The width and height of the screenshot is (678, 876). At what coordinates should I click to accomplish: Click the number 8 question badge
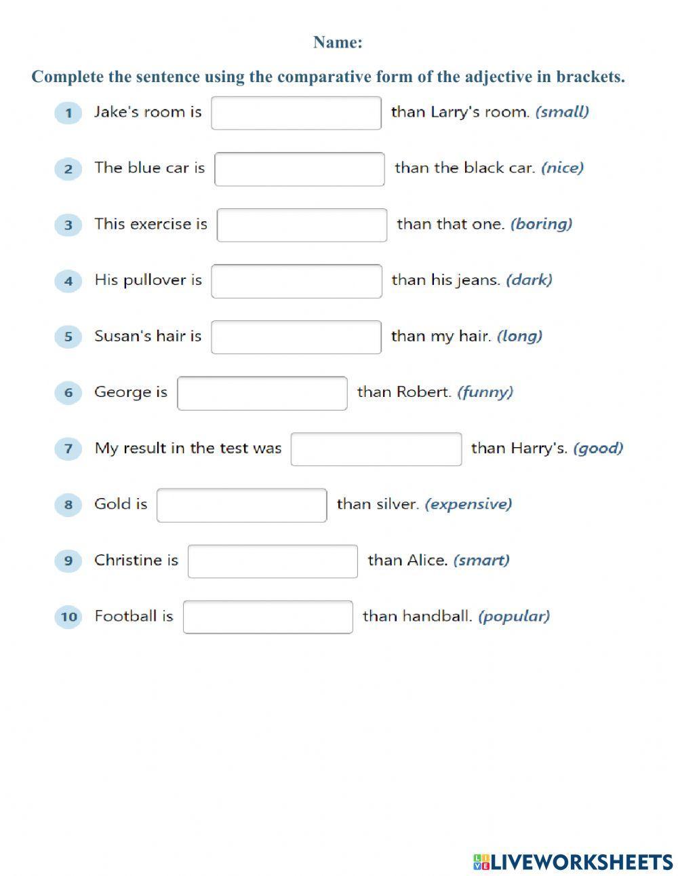(x=68, y=505)
